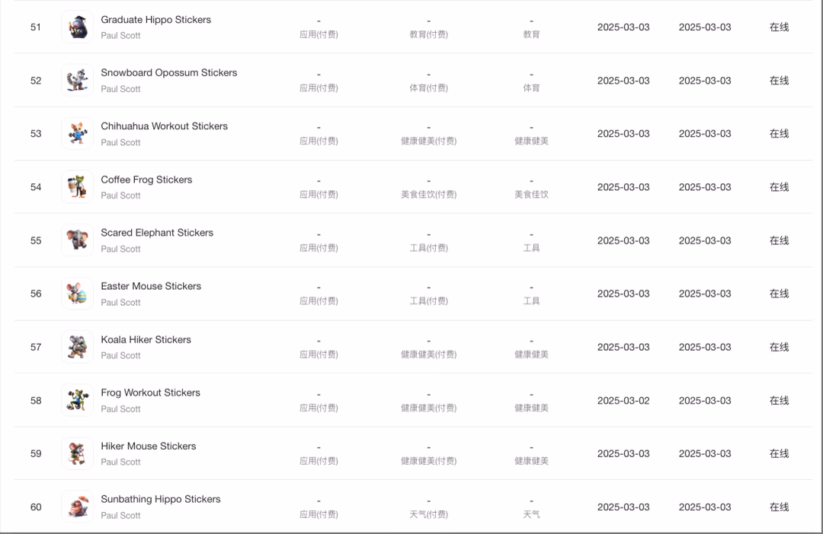Click the Snowboard Opossum Stickers icon
Screen dimensions: 823x534
click(77, 80)
